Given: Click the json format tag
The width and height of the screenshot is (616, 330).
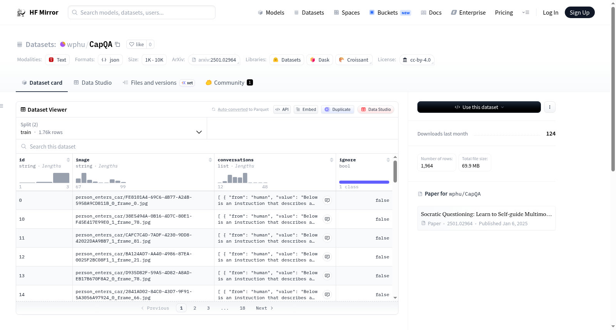Looking at the screenshot, I should pos(110,60).
